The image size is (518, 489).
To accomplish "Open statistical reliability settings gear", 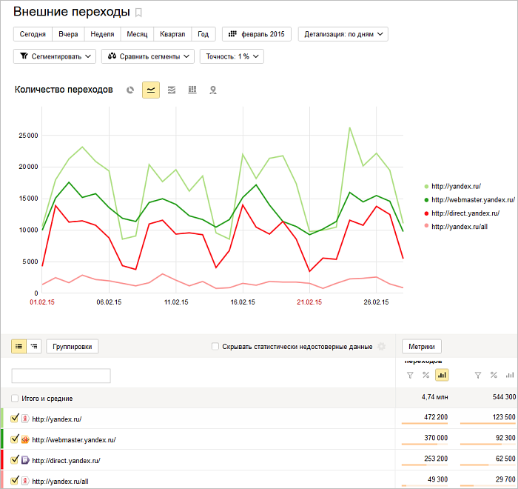I will 381,347.
